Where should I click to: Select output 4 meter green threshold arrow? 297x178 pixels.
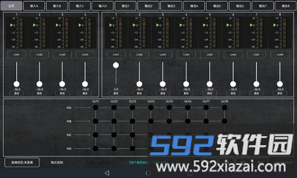click(181, 25)
